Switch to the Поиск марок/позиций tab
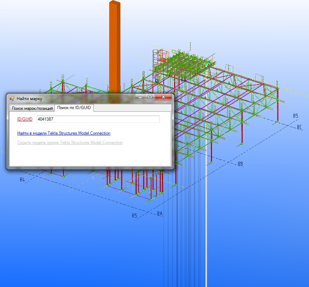Viewport: 309px width, 287px height. (32, 108)
